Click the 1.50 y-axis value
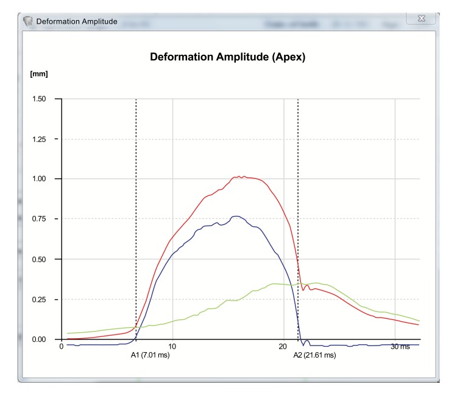The image size is (460, 396). click(x=39, y=99)
